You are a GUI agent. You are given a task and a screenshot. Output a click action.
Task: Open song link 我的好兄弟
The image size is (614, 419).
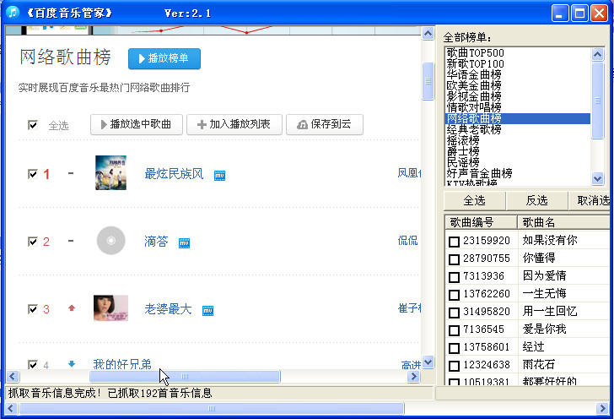click(x=122, y=364)
